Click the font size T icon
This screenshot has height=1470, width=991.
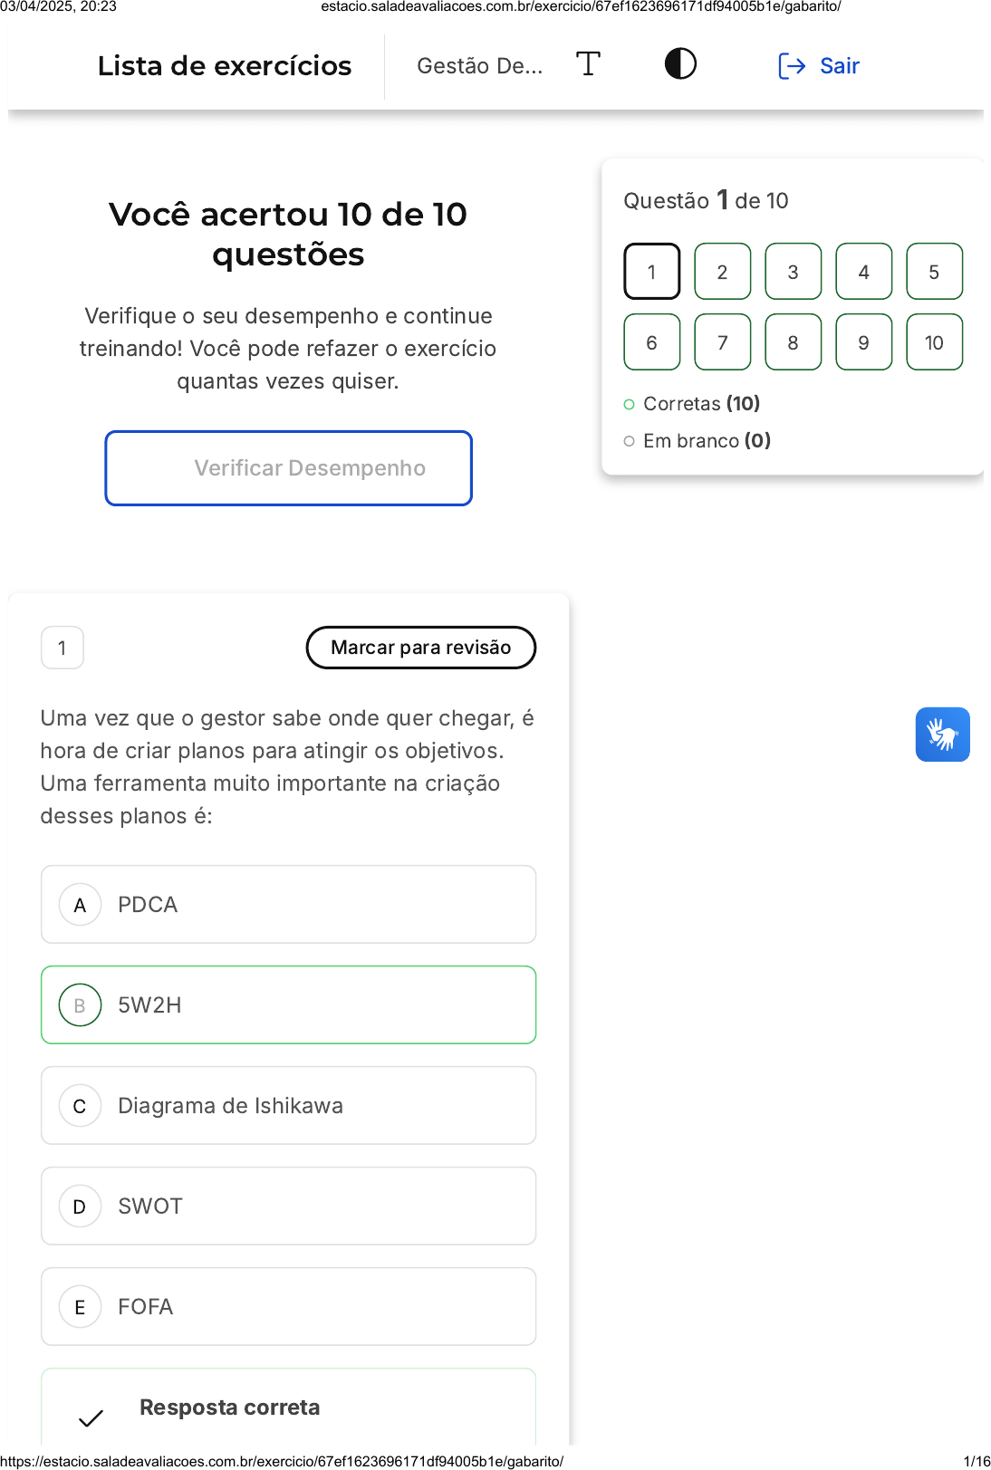[588, 64]
